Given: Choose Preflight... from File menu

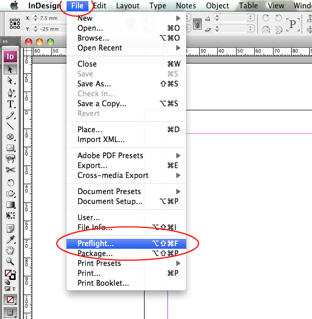Looking at the screenshot, I should tap(126, 244).
